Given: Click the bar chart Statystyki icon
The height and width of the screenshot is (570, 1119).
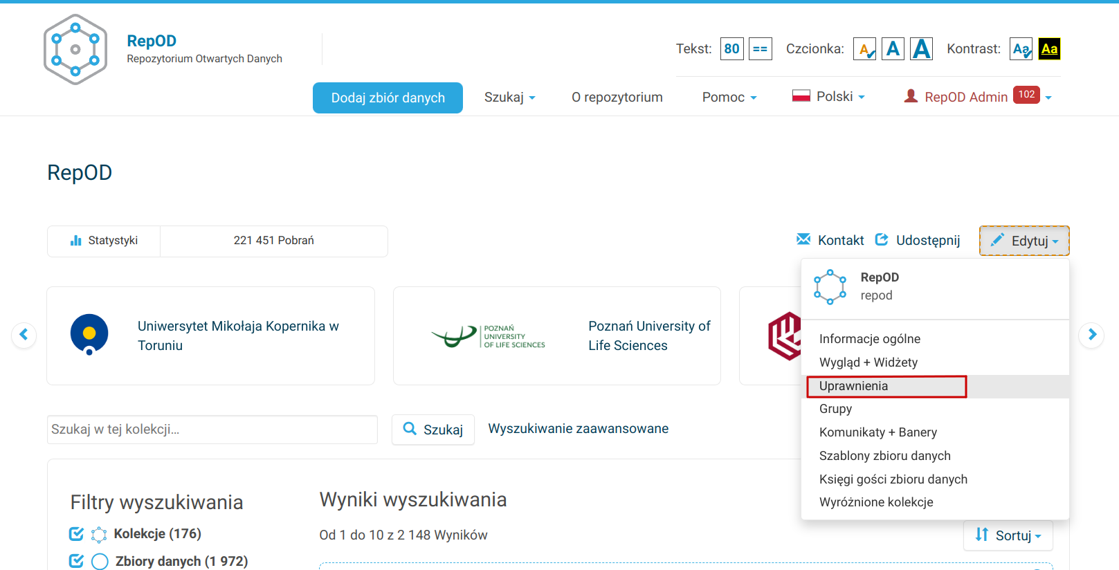Looking at the screenshot, I should click(x=76, y=241).
